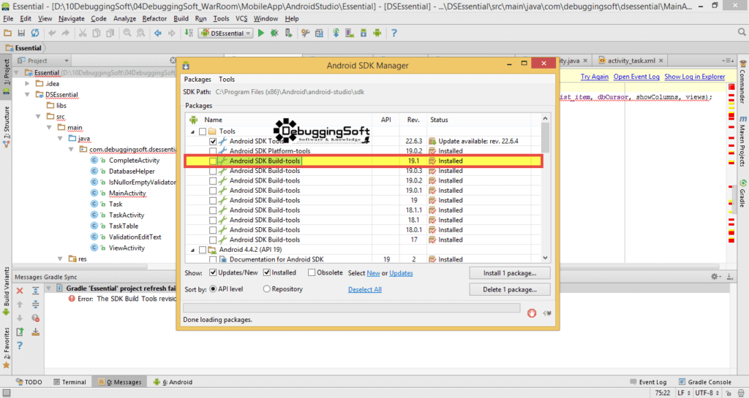This screenshot has width=749, height=398.
Task: Open the VCS menu
Action: 241,18
